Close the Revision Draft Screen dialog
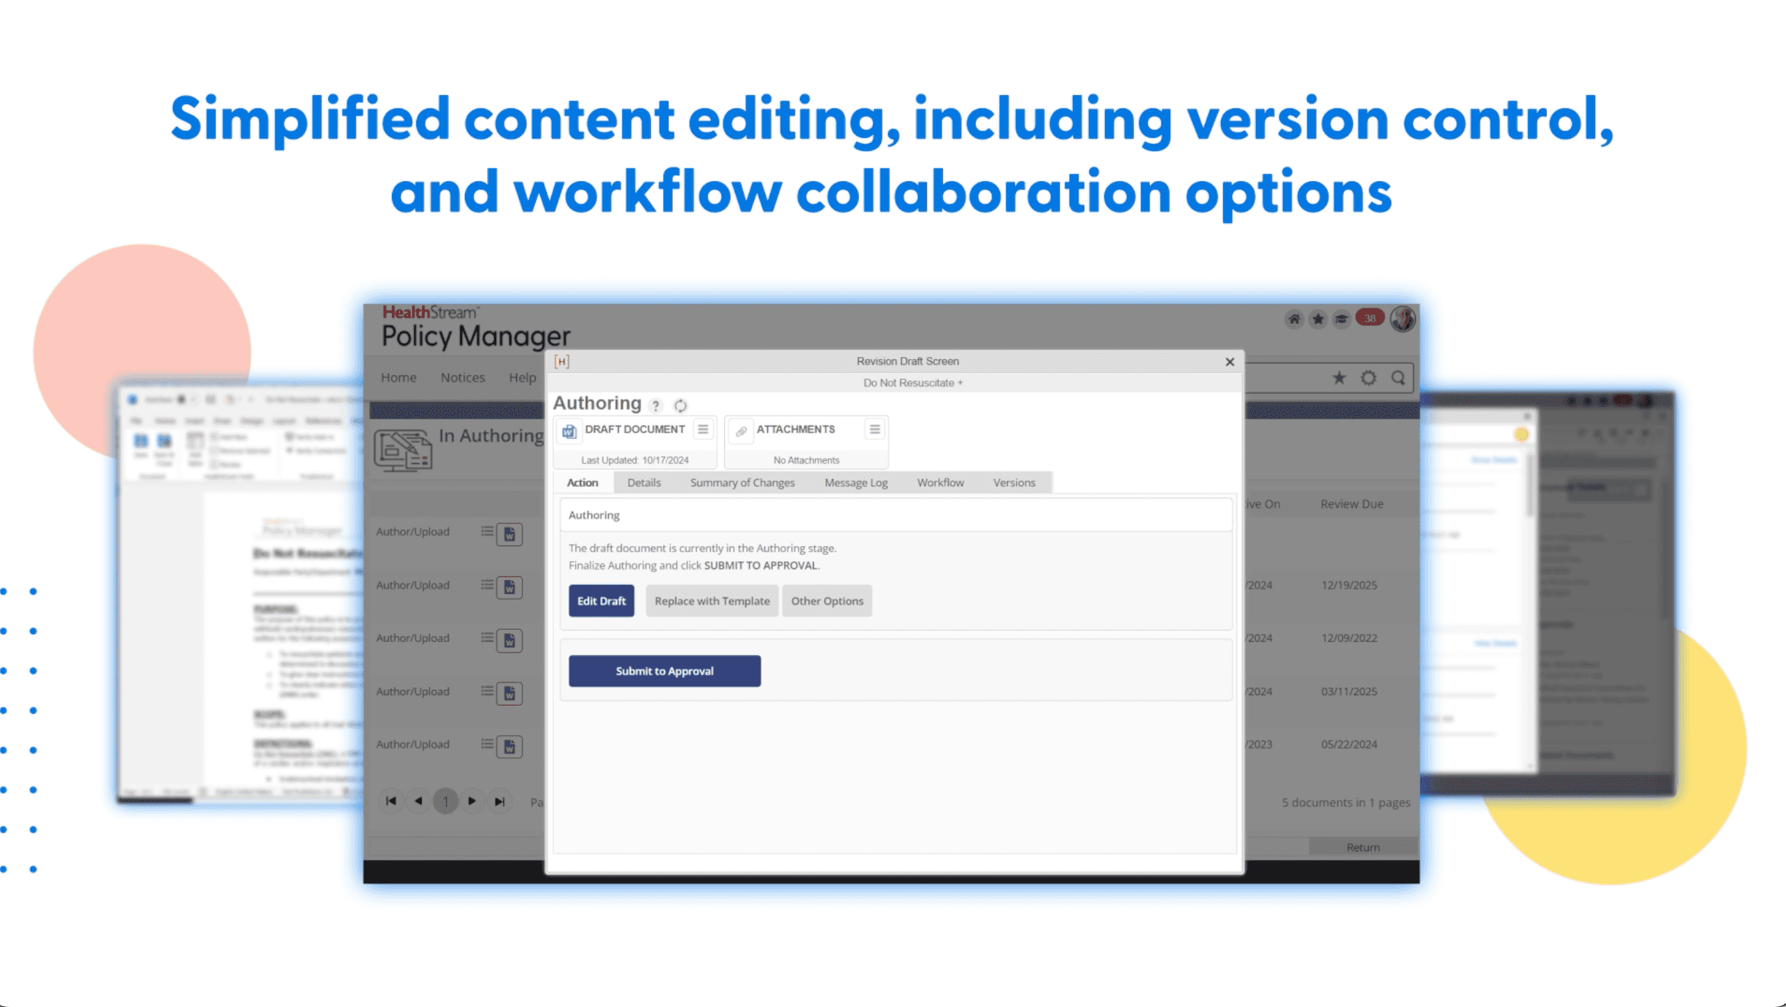 (1229, 362)
